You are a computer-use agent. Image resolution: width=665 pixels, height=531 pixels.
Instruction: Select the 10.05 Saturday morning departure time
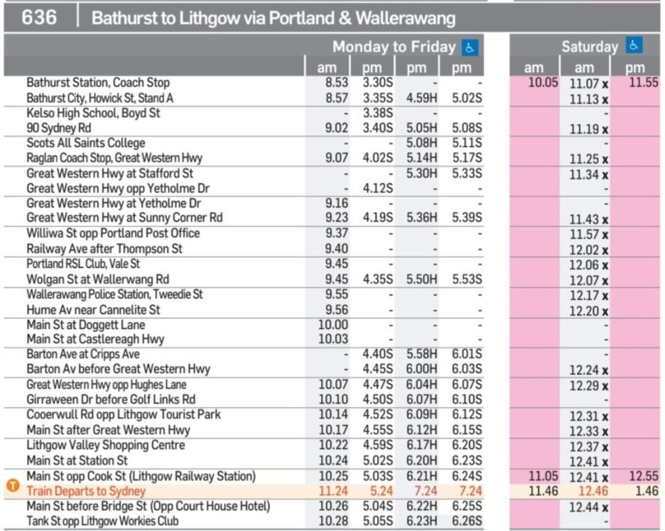[543, 83]
